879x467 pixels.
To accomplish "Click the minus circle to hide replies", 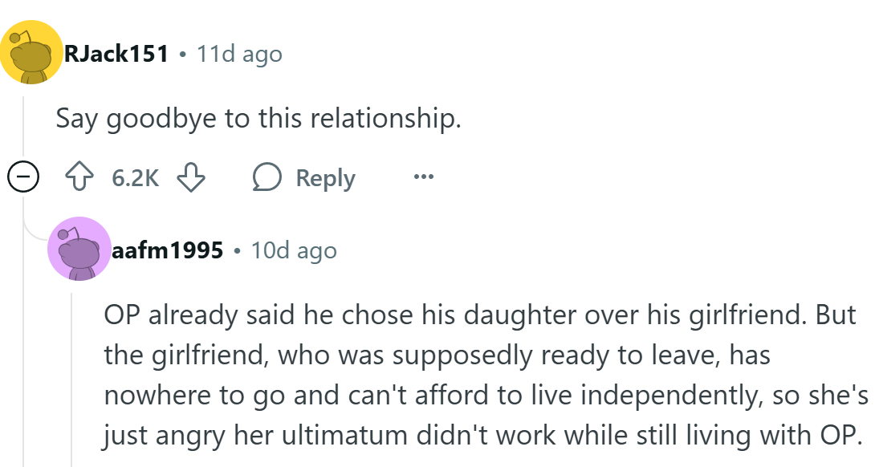I will click(x=22, y=177).
